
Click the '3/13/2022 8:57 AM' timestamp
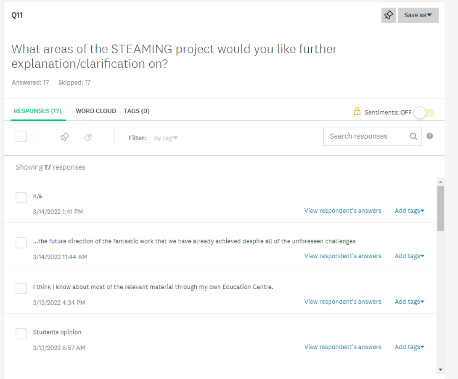[x=59, y=348]
